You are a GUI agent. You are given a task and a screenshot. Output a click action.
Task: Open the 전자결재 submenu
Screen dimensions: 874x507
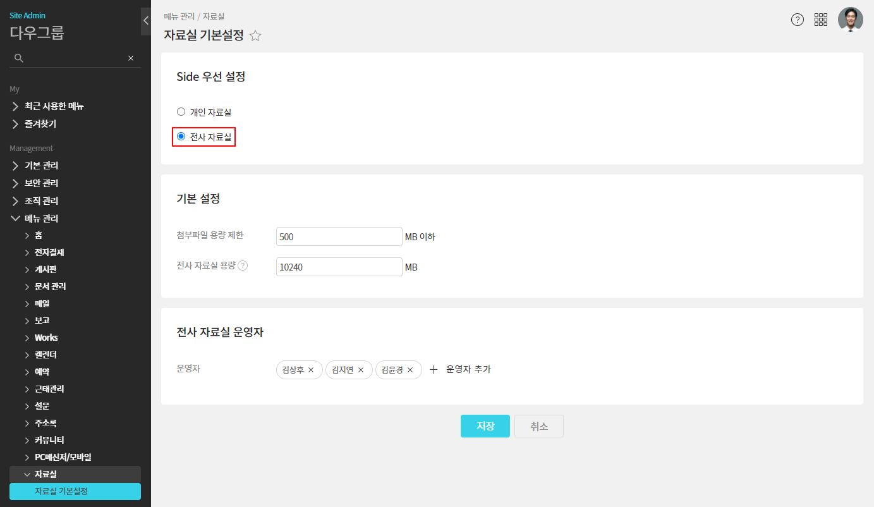click(x=49, y=252)
